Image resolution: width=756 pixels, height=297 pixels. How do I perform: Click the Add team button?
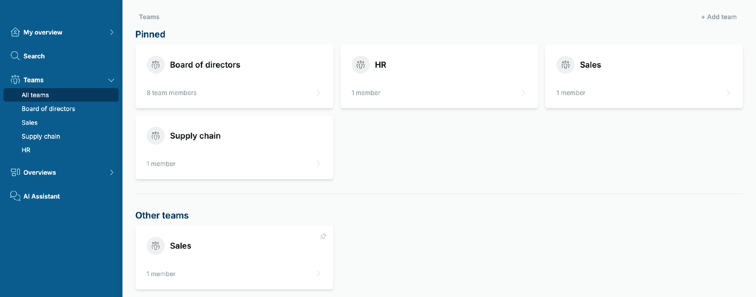click(719, 17)
